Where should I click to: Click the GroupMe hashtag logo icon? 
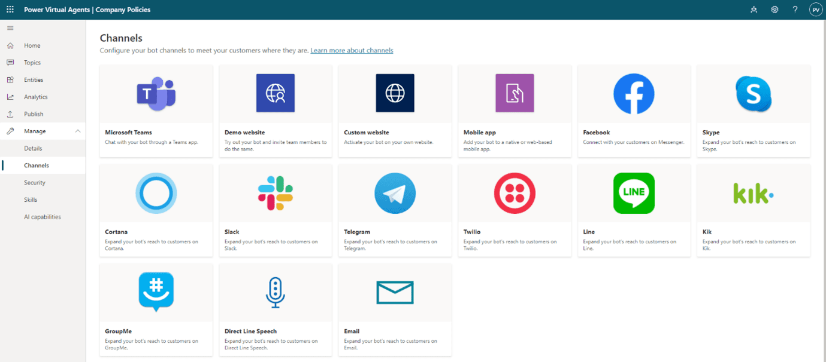156,292
